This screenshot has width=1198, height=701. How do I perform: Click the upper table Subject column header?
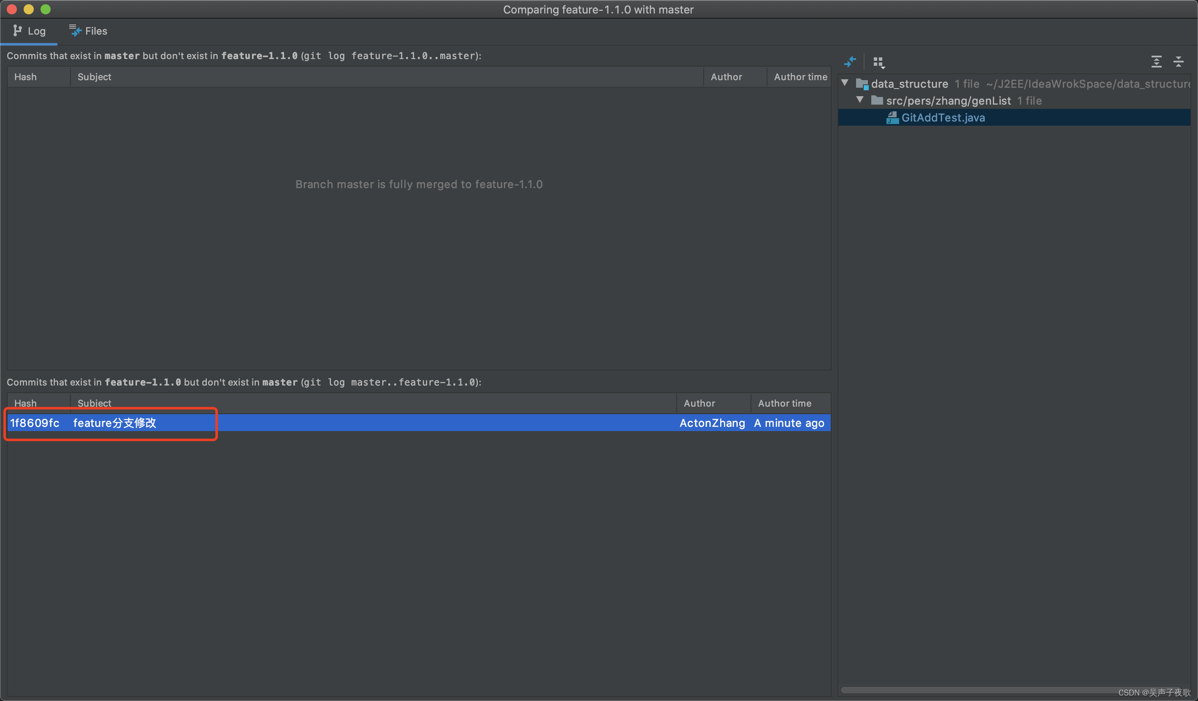point(387,77)
